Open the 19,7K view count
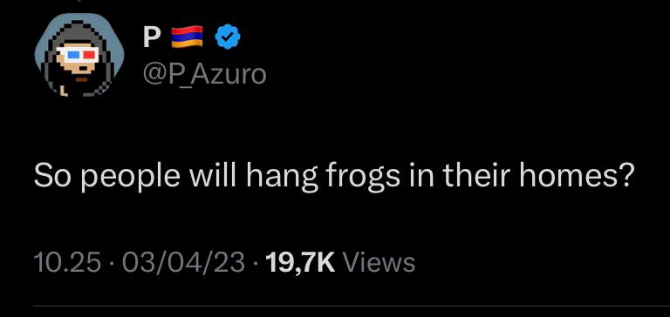The image size is (670, 317). point(300,262)
